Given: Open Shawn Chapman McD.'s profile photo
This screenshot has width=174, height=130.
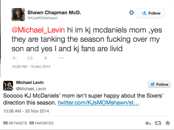Looking at the screenshot, I should coord(18,15).
